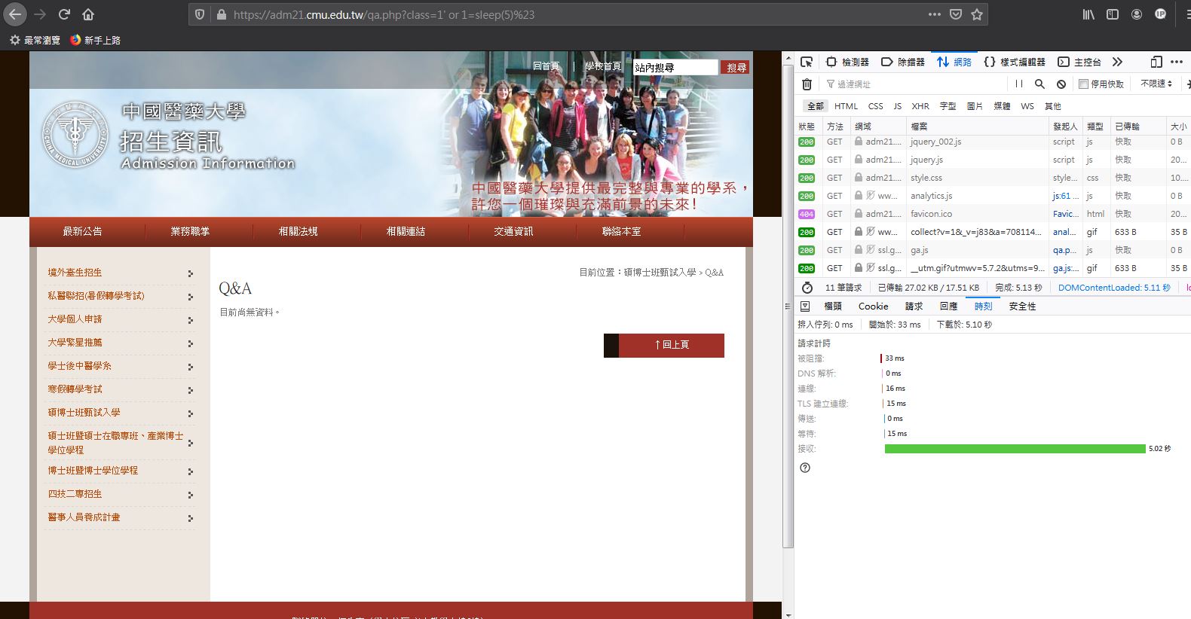Open the 不限速 throttling dropdown
The image size is (1191, 619).
[1156, 84]
